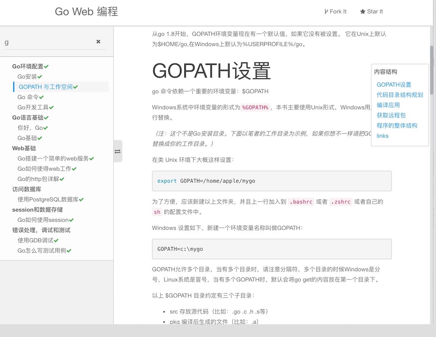Open Go如何使得web工作 page
Viewport: 436px width, 337px height.
point(44,169)
